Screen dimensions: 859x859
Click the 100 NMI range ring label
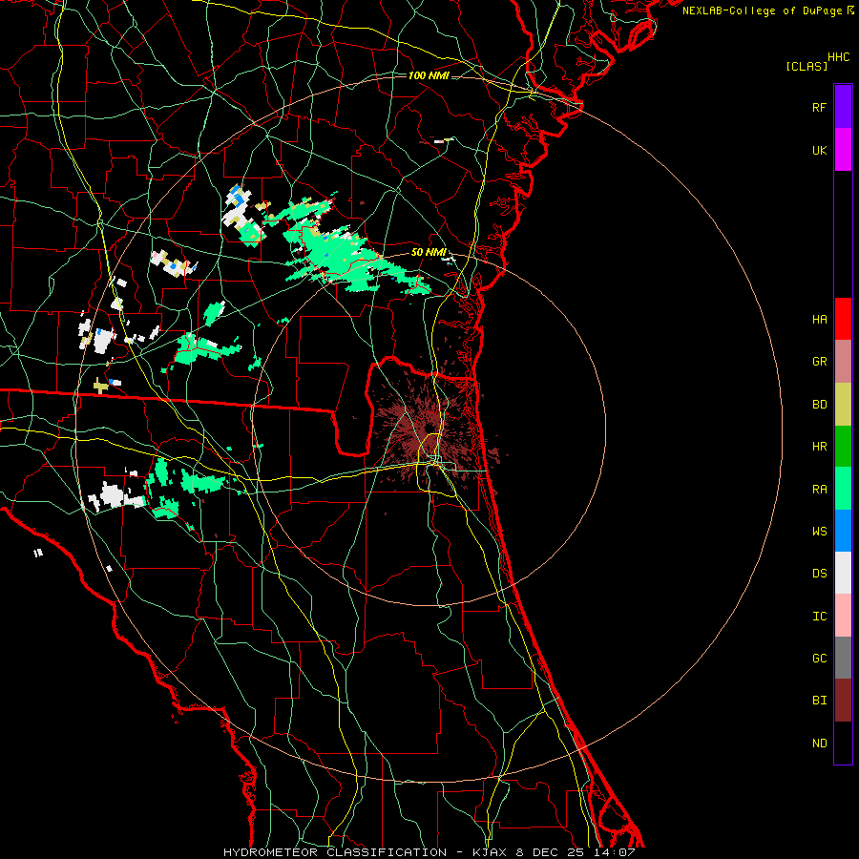click(x=429, y=75)
